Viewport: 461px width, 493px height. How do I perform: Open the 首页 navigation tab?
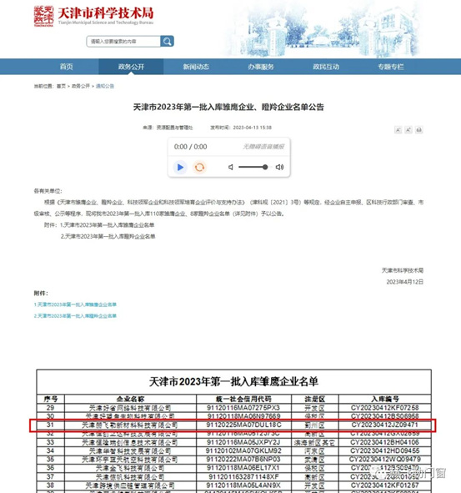point(67,67)
